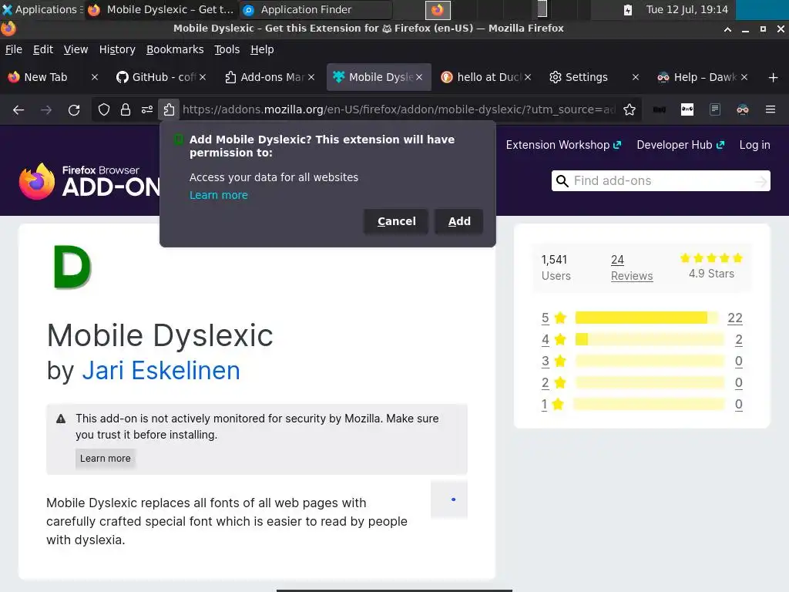
Task: Open a new tab with plus button
Action: tap(774, 78)
